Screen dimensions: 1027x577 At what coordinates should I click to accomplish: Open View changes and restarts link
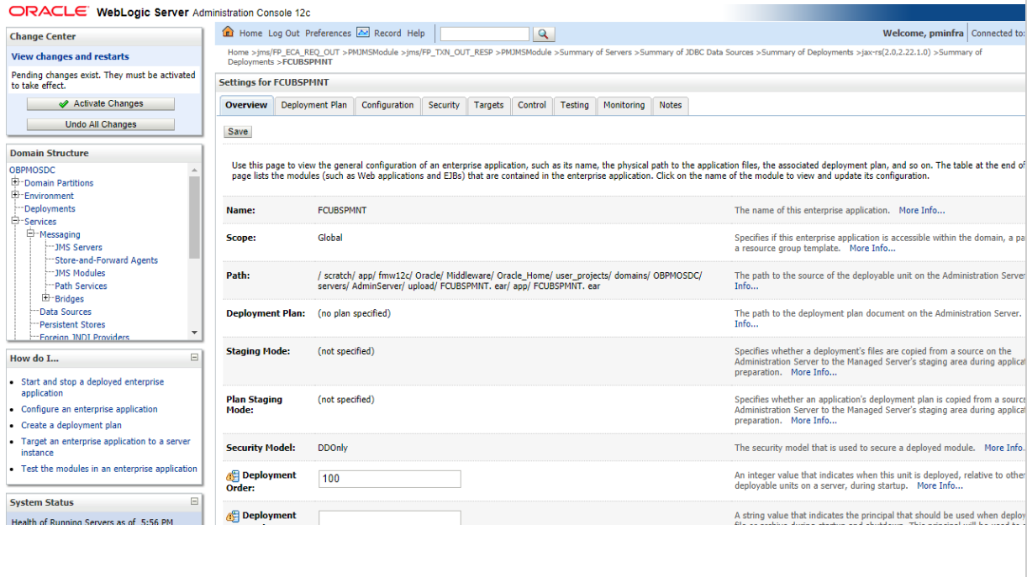tap(71, 56)
